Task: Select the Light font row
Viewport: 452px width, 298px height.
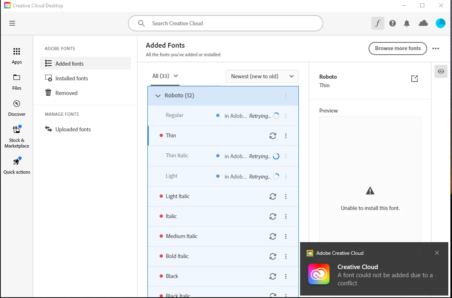Action: pos(223,176)
